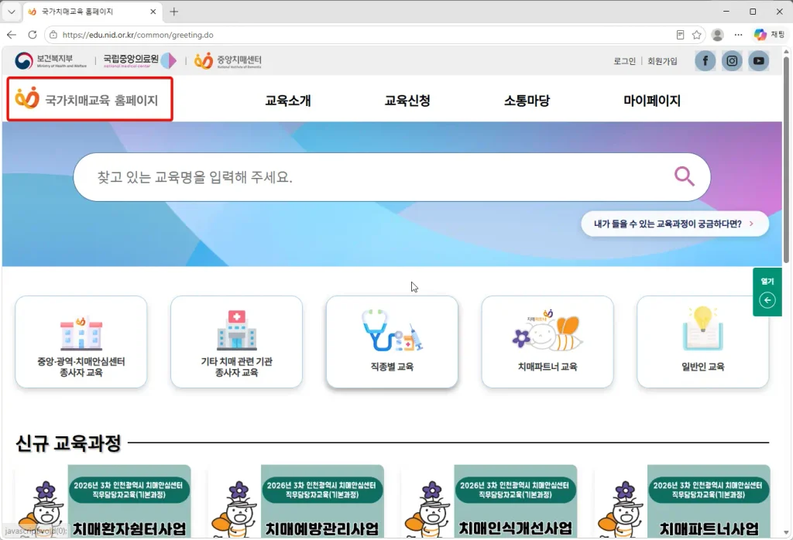
Task: Select the 직종별 교육 card
Action: [x=392, y=342]
